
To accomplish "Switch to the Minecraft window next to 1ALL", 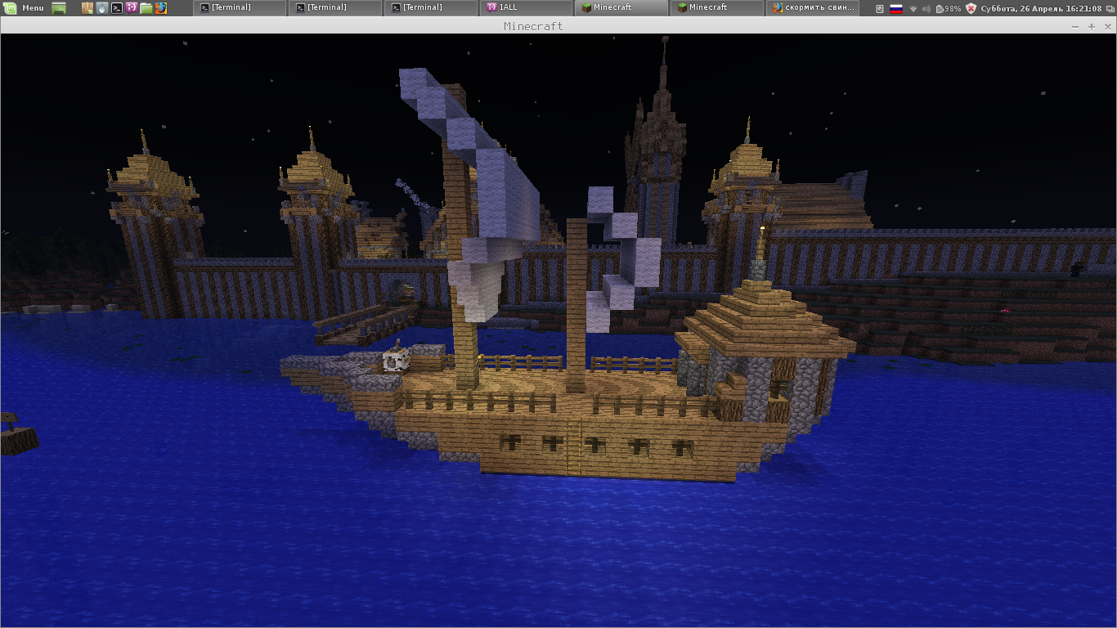I will [621, 7].
